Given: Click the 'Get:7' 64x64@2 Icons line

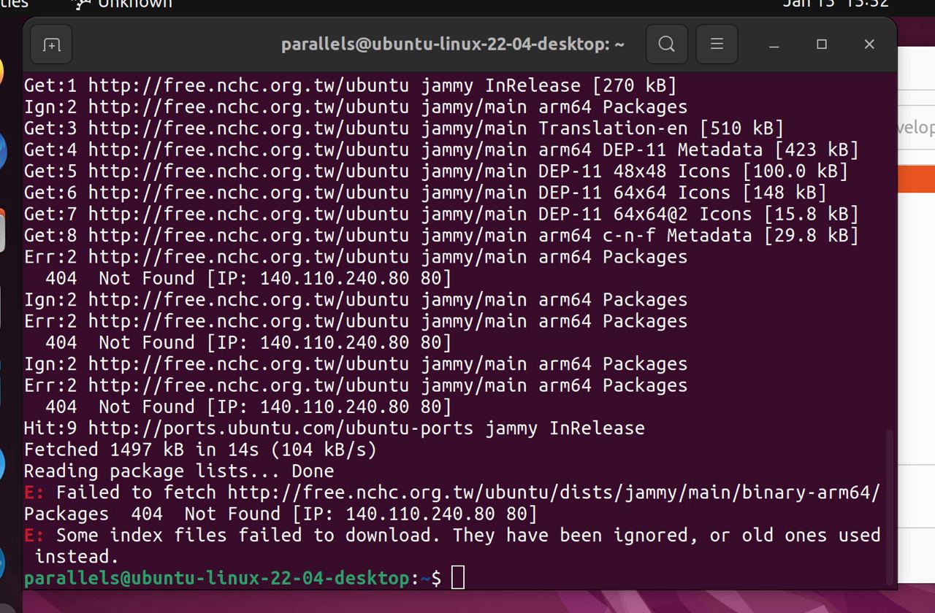Looking at the screenshot, I should click(x=441, y=214).
